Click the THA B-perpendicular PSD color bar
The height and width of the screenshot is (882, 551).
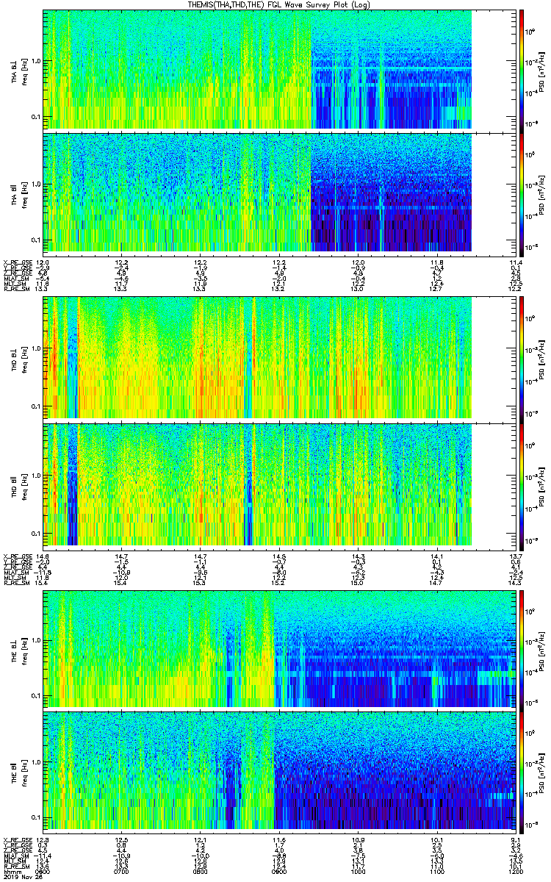click(521, 70)
